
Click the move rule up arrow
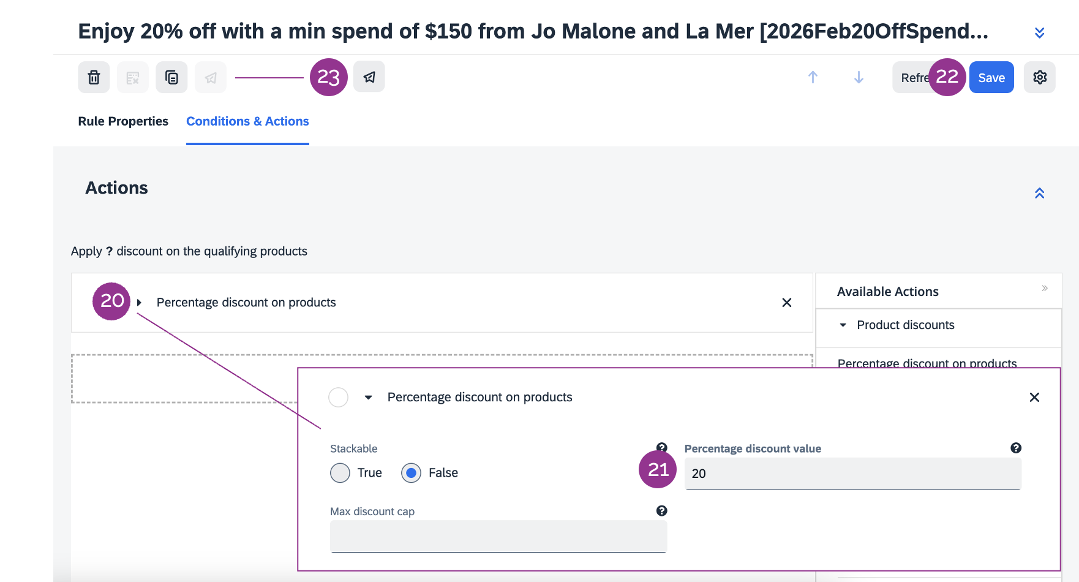click(x=813, y=77)
